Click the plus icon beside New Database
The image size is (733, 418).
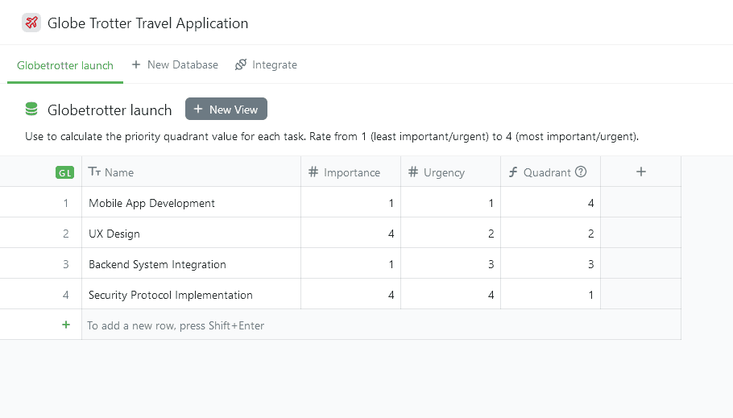click(x=136, y=64)
